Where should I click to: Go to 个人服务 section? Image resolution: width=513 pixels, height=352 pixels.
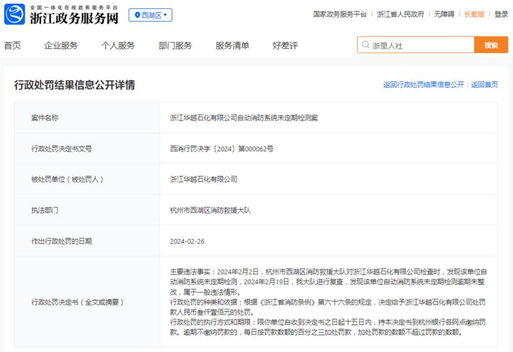tap(118, 46)
